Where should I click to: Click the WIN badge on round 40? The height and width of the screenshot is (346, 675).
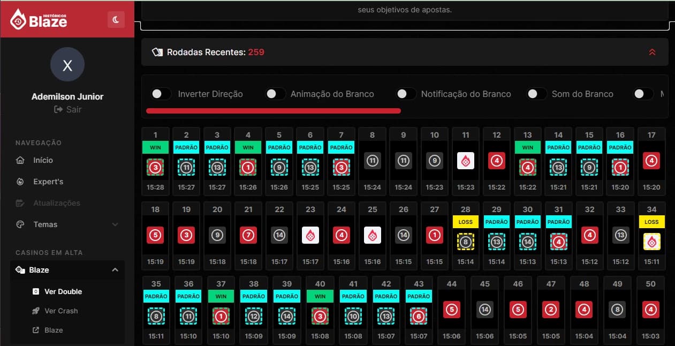pos(320,296)
